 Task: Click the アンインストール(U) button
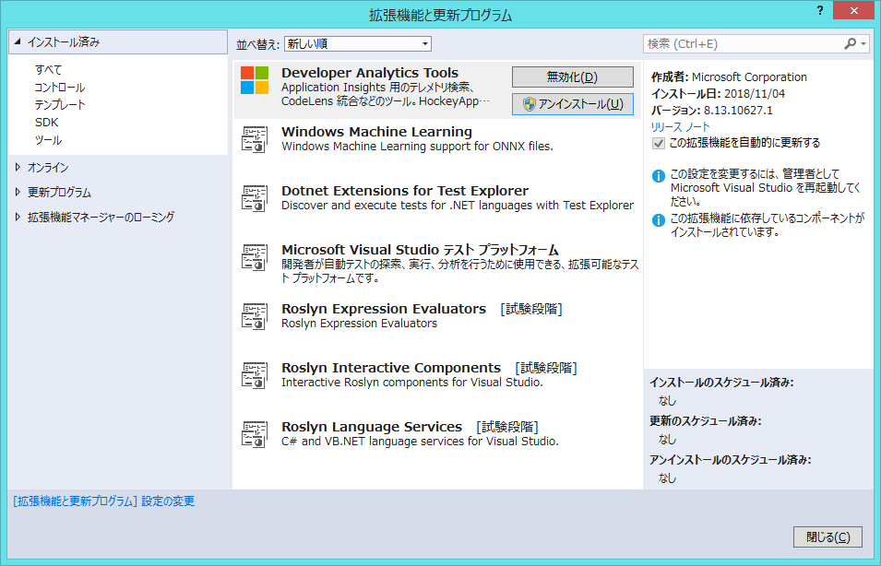point(573,104)
